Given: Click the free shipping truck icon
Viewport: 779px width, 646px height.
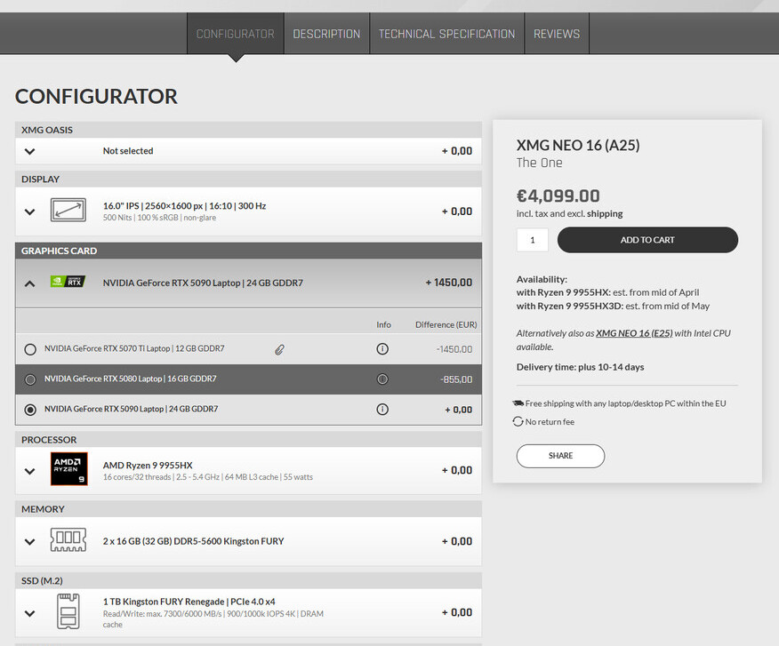Looking at the screenshot, I should (x=518, y=403).
